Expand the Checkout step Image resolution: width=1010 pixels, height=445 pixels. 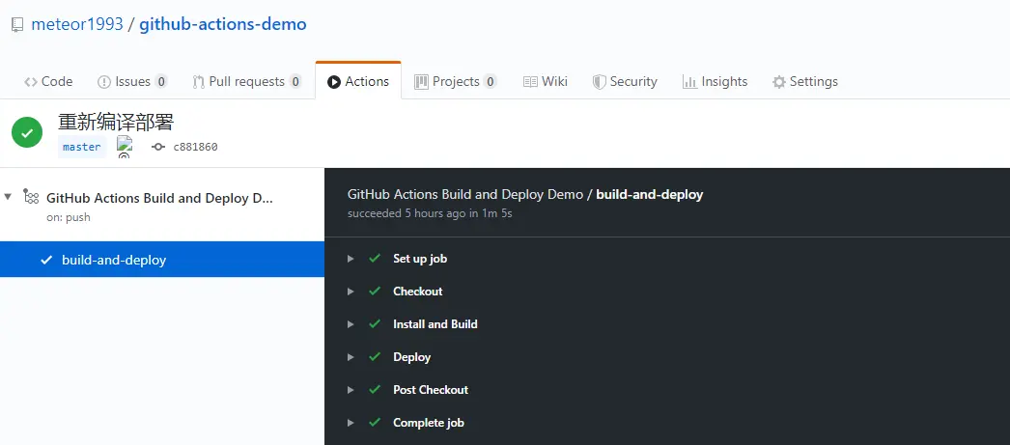351,292
